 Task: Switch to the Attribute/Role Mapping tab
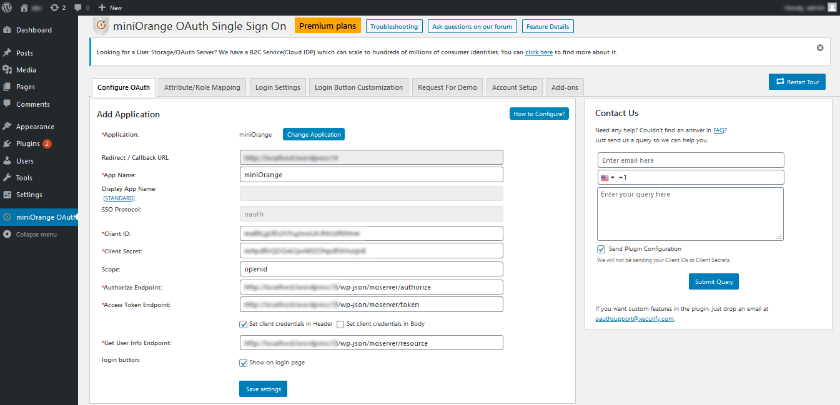pos(202,87)
